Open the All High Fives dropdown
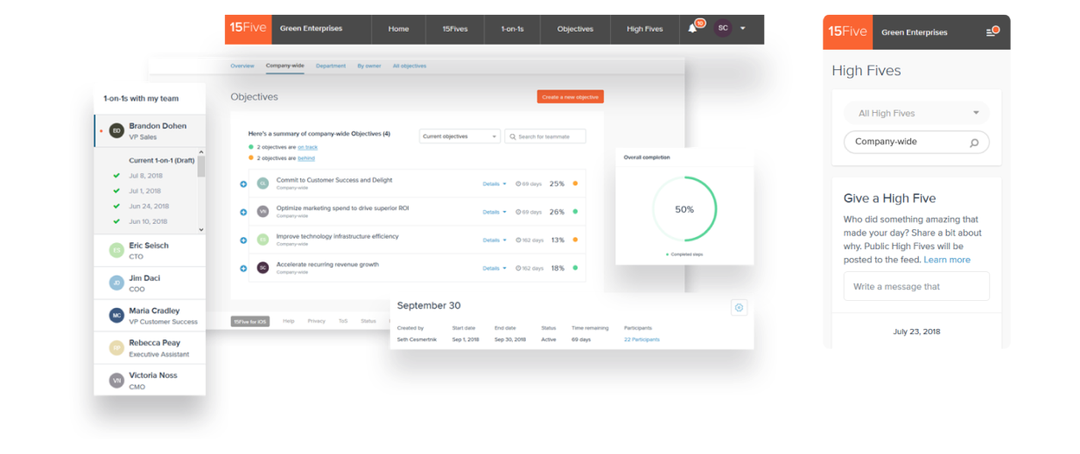 (916, 113)
